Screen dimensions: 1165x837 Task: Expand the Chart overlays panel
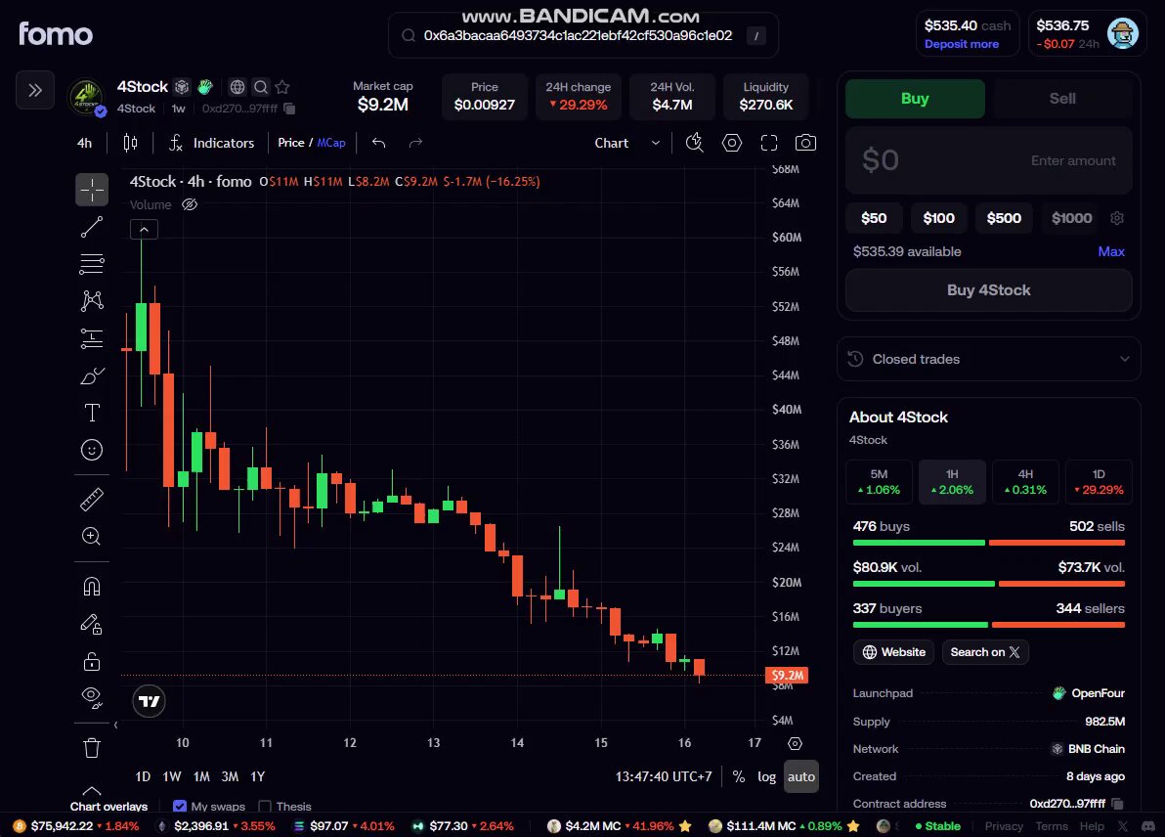click(x=92, y=791)
